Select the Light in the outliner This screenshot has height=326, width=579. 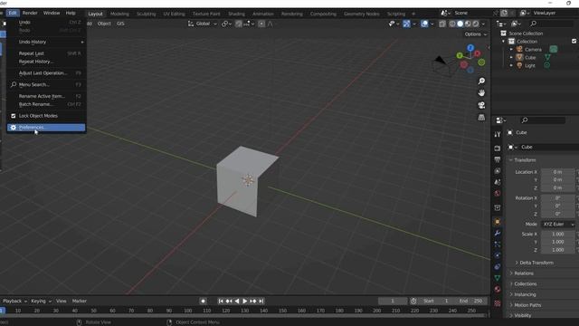[530, 66]
